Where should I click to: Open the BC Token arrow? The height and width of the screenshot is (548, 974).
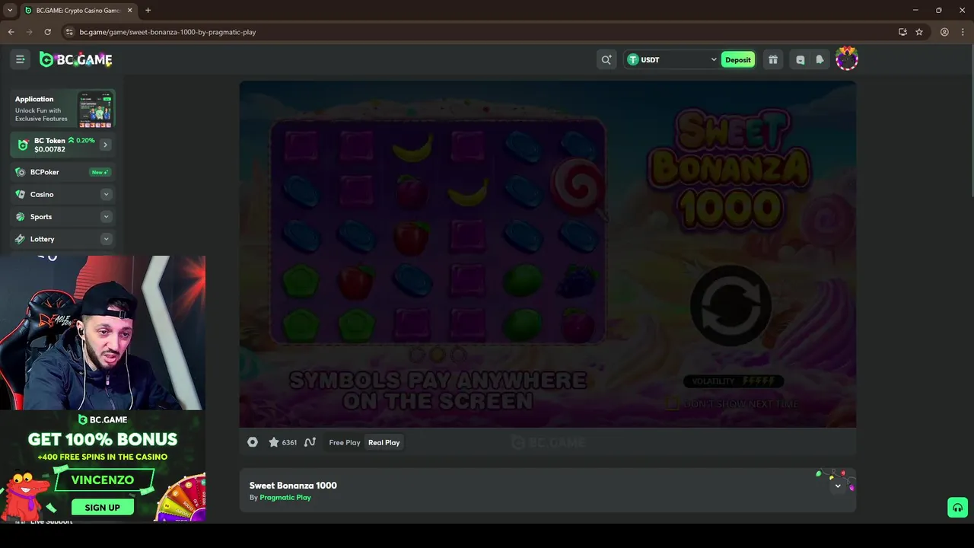tap(105, 145)
